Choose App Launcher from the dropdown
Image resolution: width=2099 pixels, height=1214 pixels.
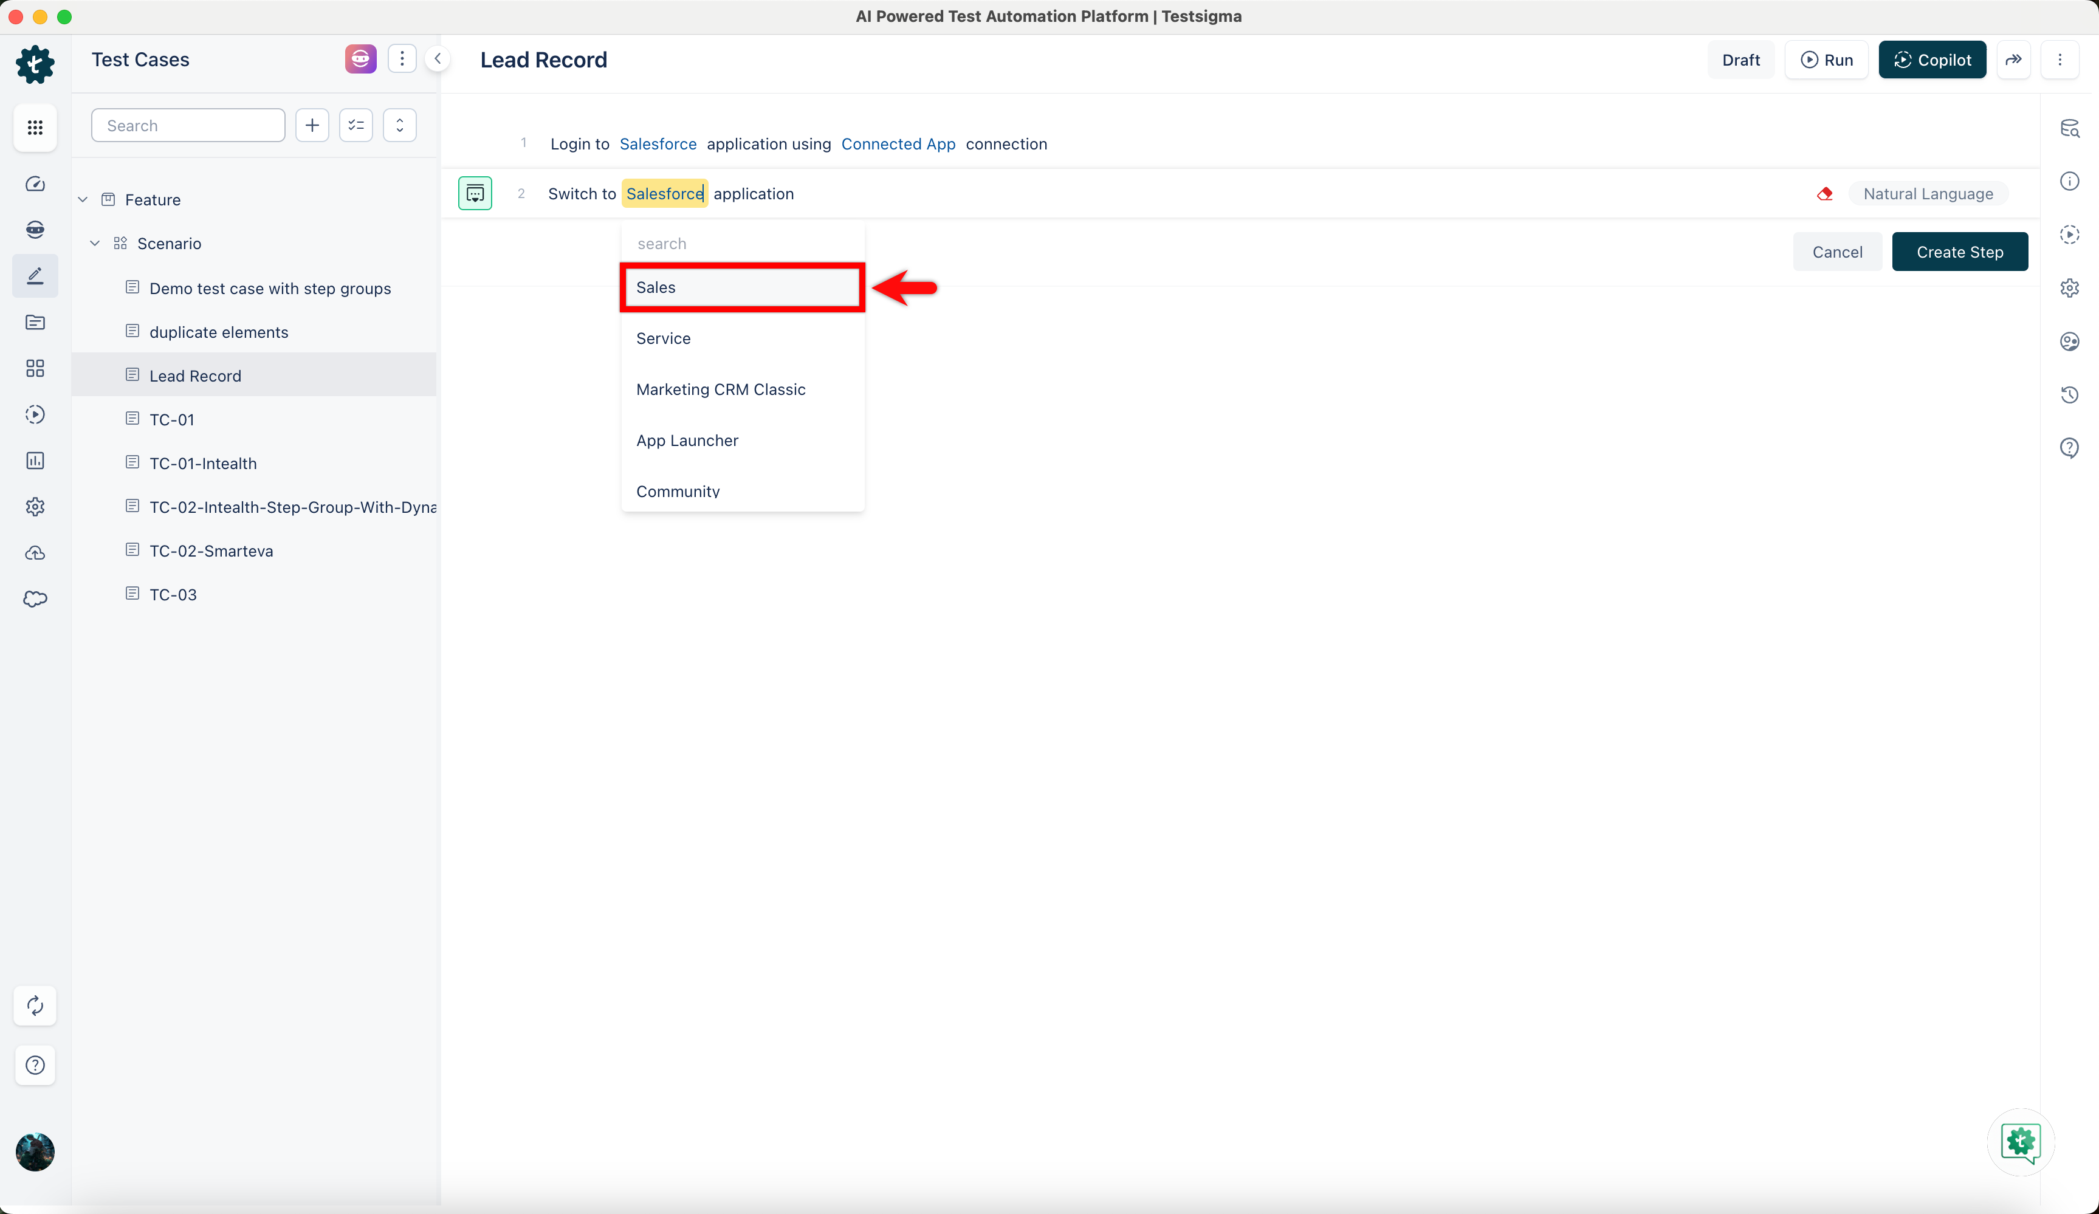(743, 441)
